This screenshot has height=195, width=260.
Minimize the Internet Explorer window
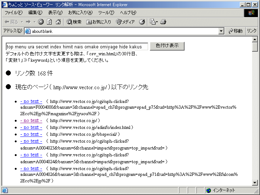click(x=242, y=4)
